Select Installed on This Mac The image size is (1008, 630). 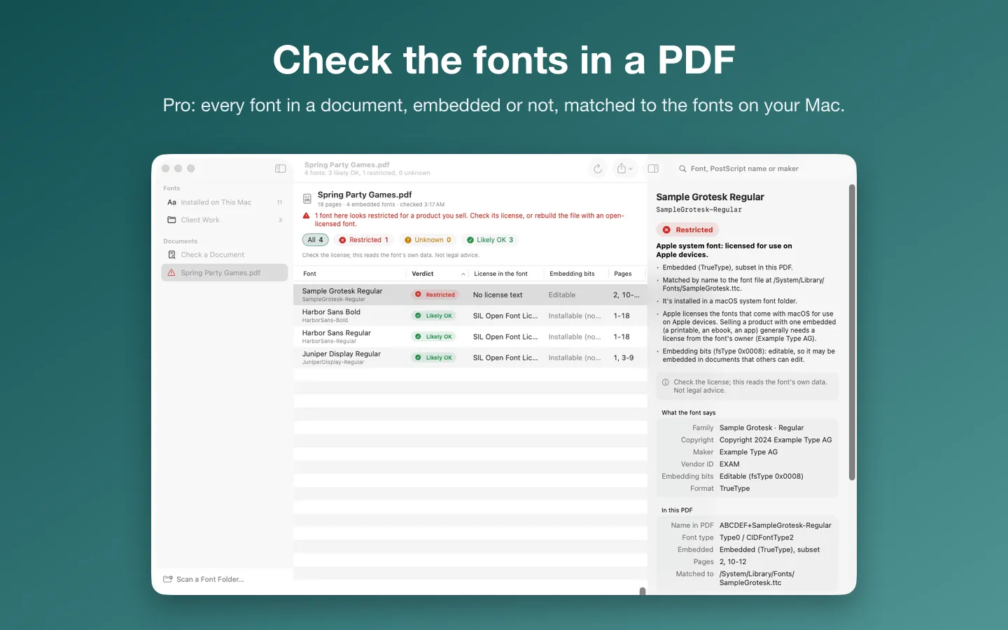225,202
